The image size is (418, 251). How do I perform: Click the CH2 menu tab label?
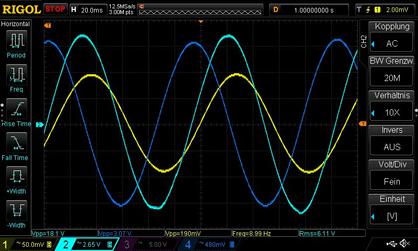[x=364, y=42]
